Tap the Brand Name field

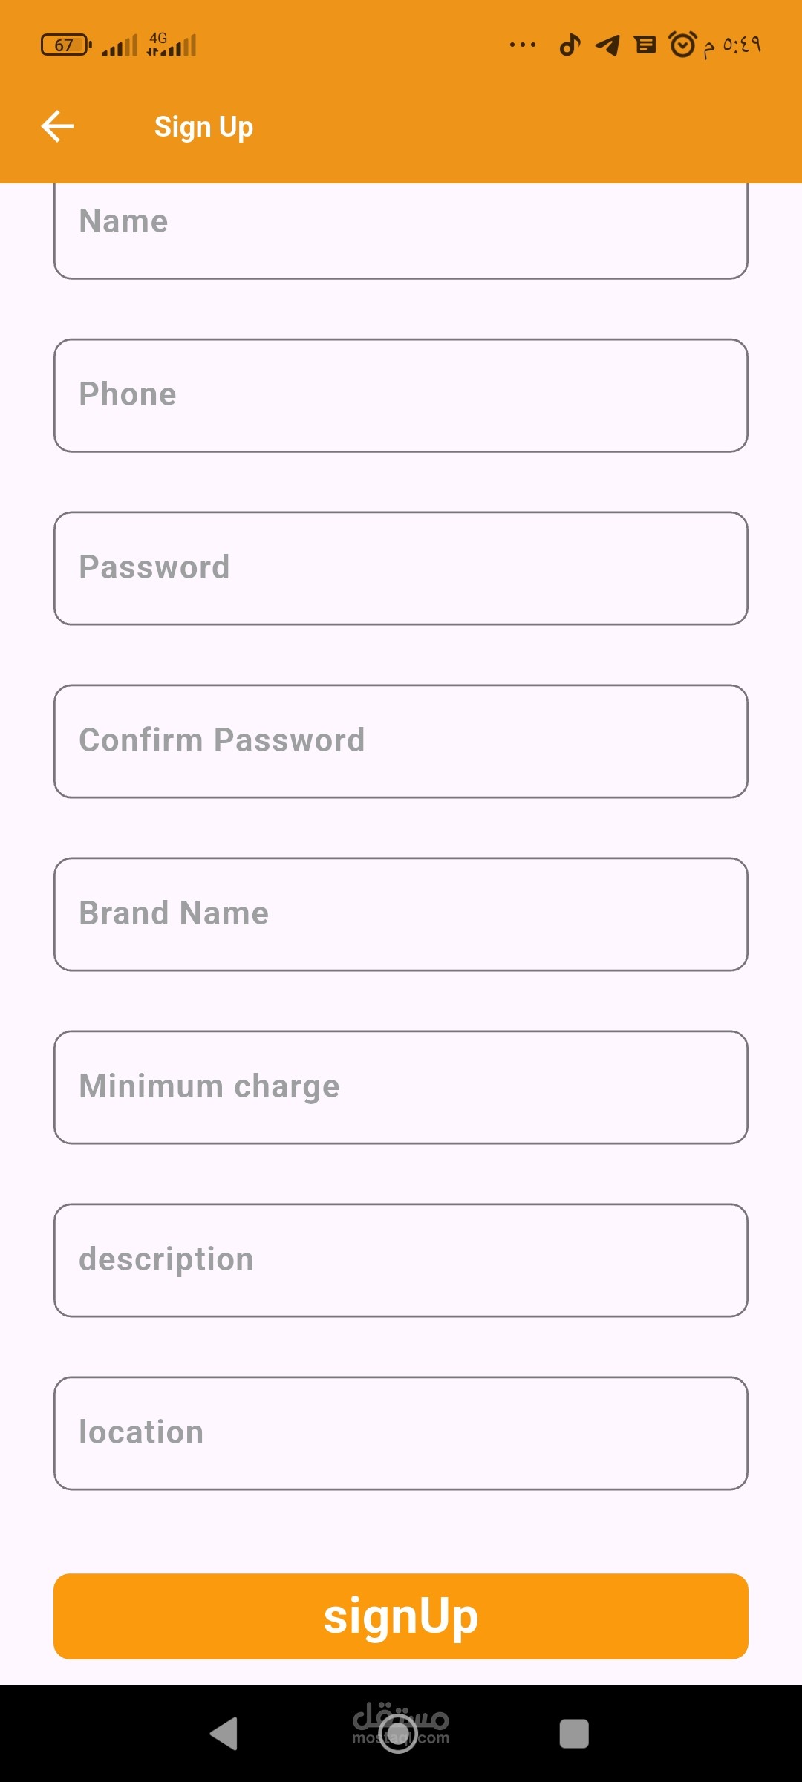coord(401,914)
